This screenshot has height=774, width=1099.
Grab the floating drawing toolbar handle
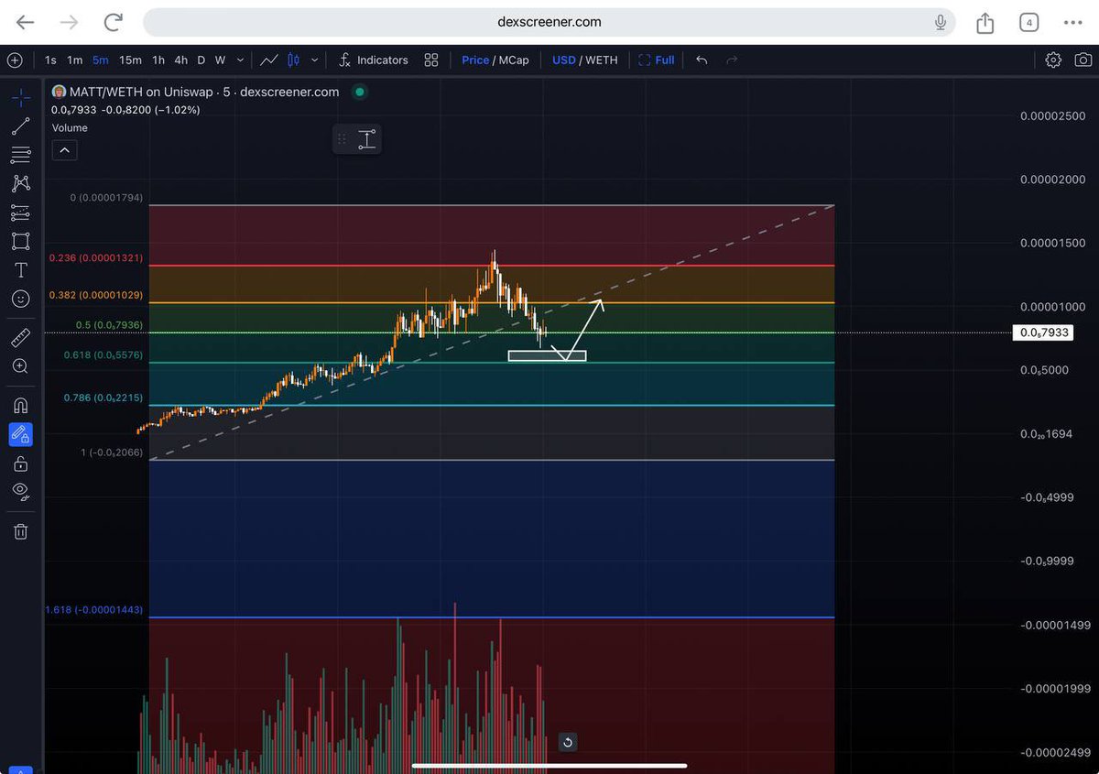point(343,139)
